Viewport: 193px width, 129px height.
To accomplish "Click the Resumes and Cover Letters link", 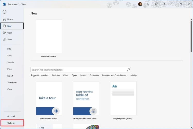I will tap(114, 75).
